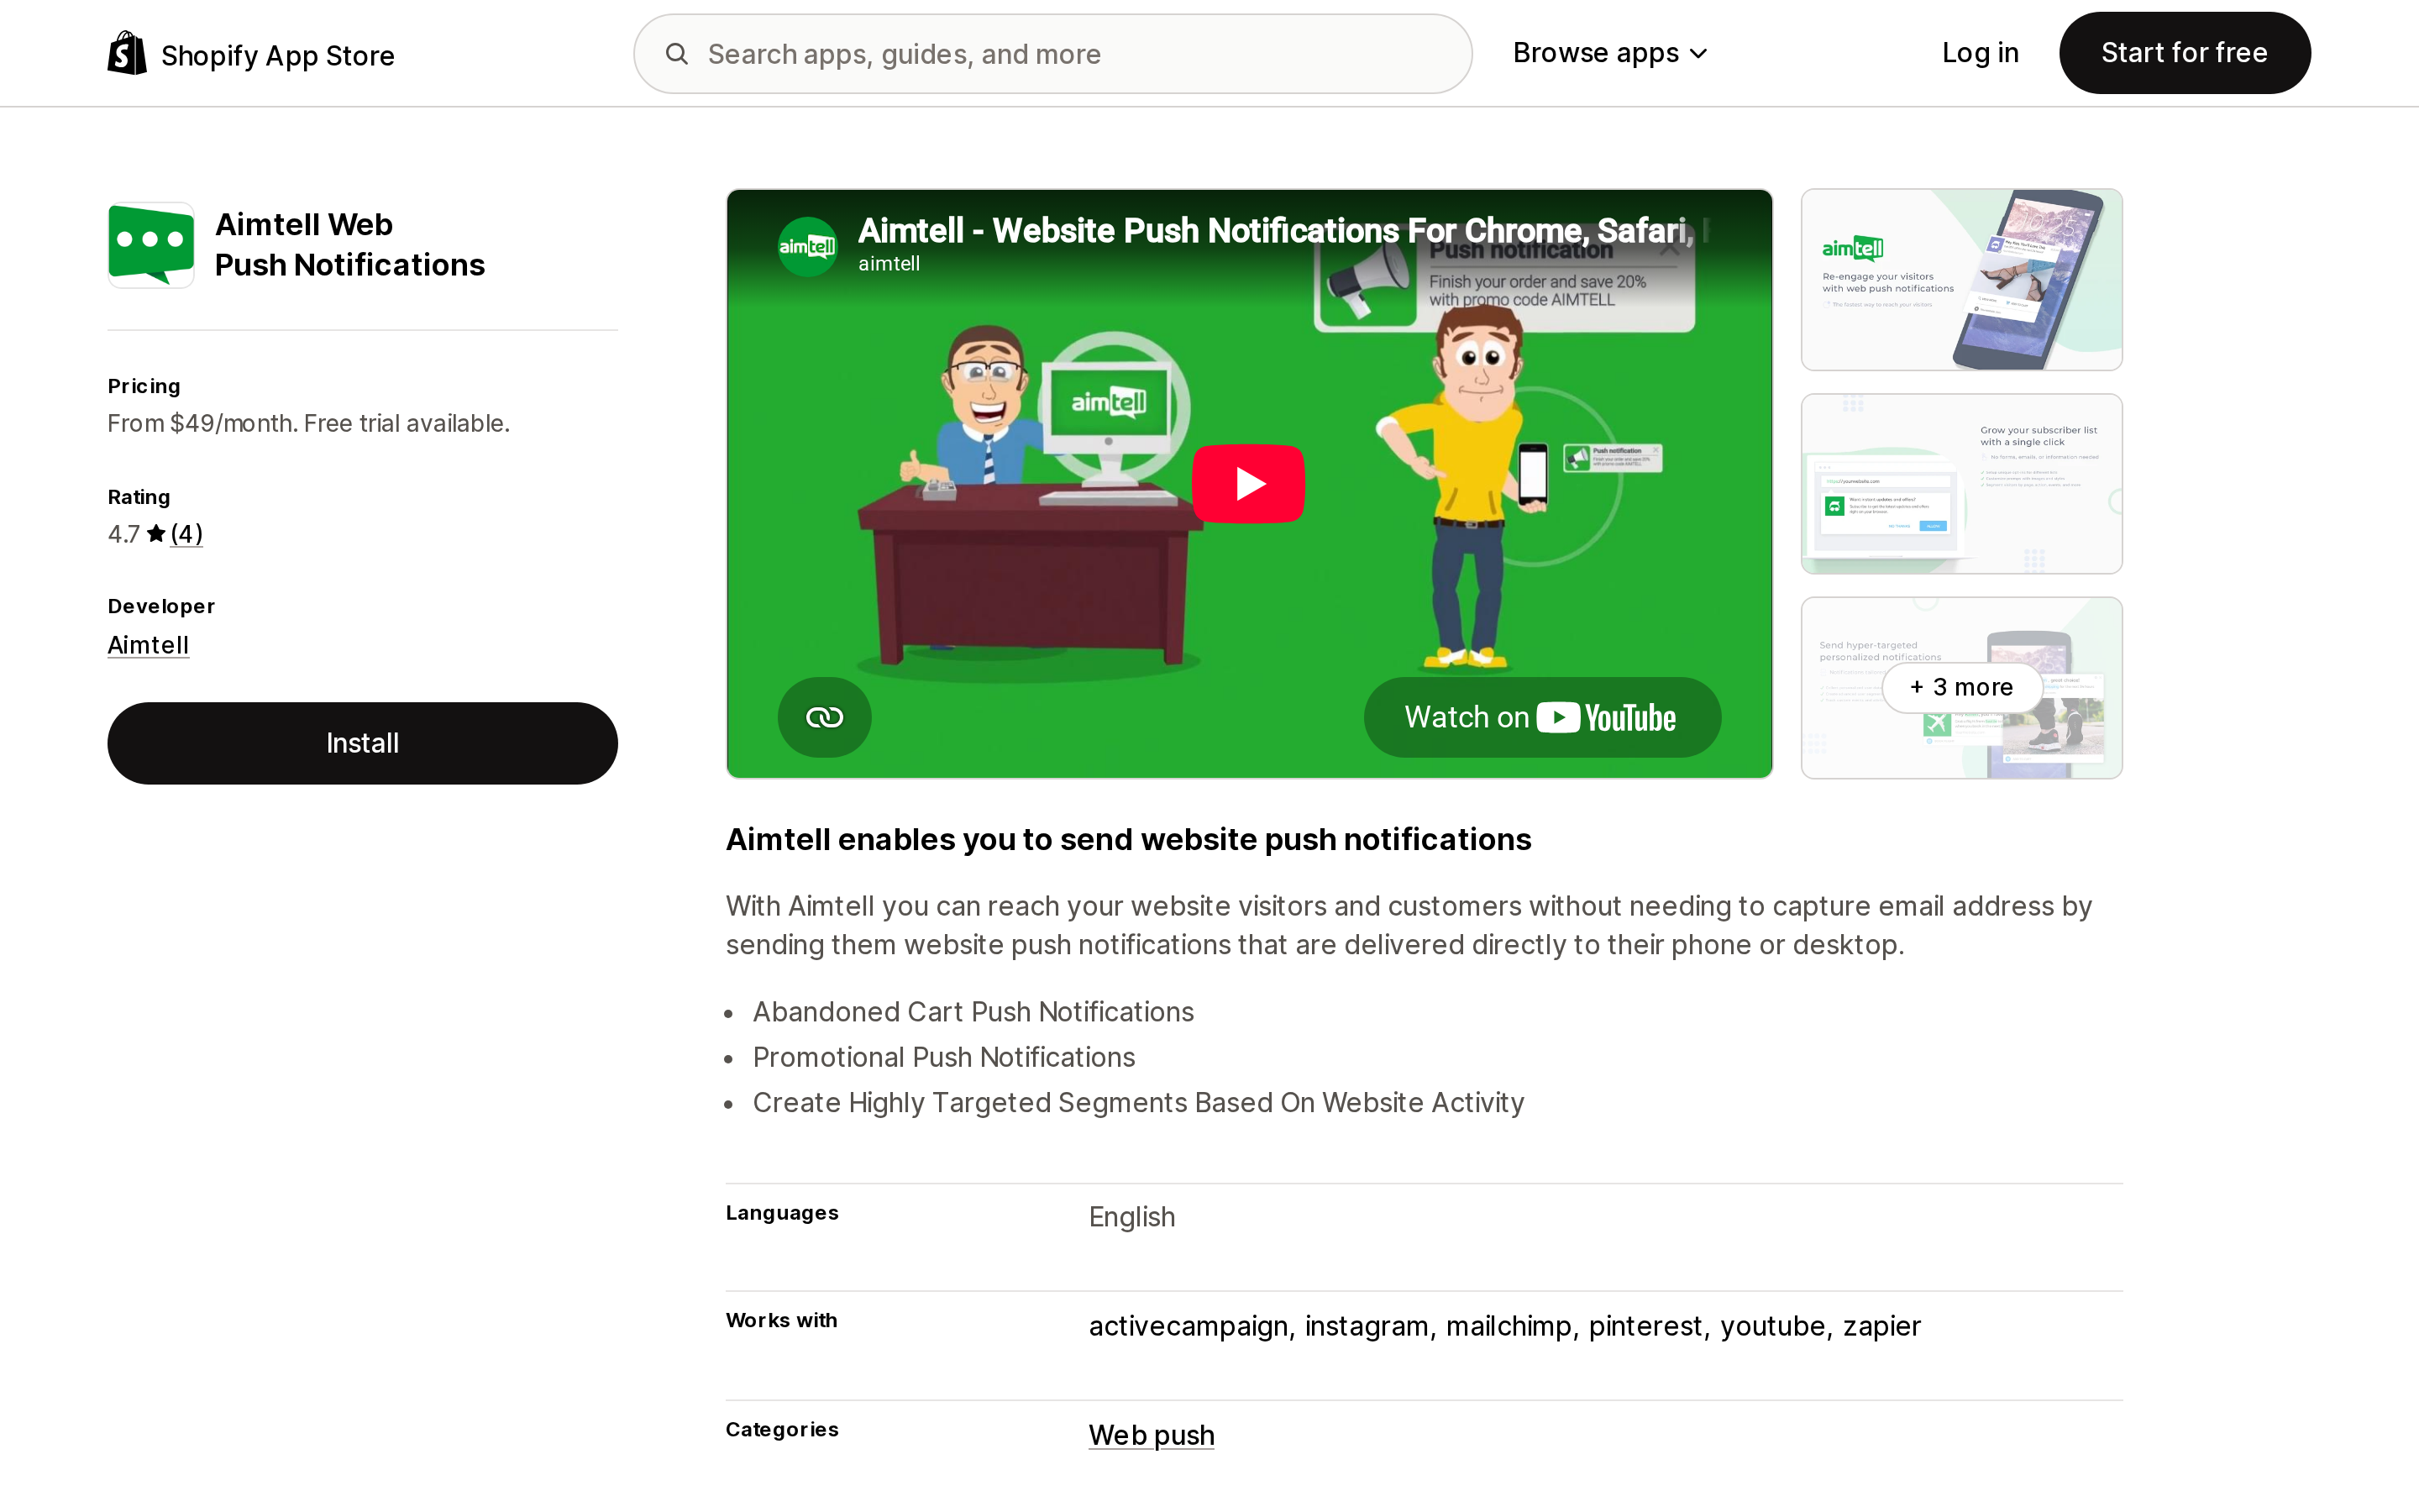Viewport: 2419px width, 1512px height.
Task: Click the Works with integrations list text
Action: (x=1504, y=1326)
